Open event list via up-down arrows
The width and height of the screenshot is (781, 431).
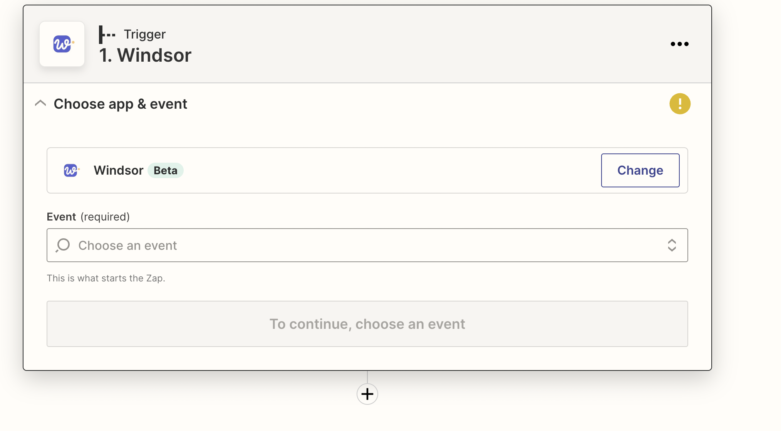click(x=672, y=245)
